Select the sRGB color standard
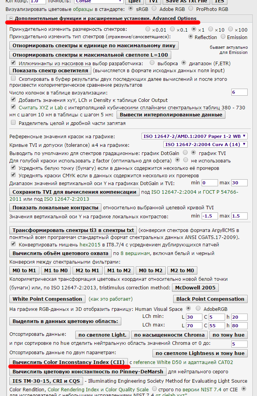 click(131, 8)
